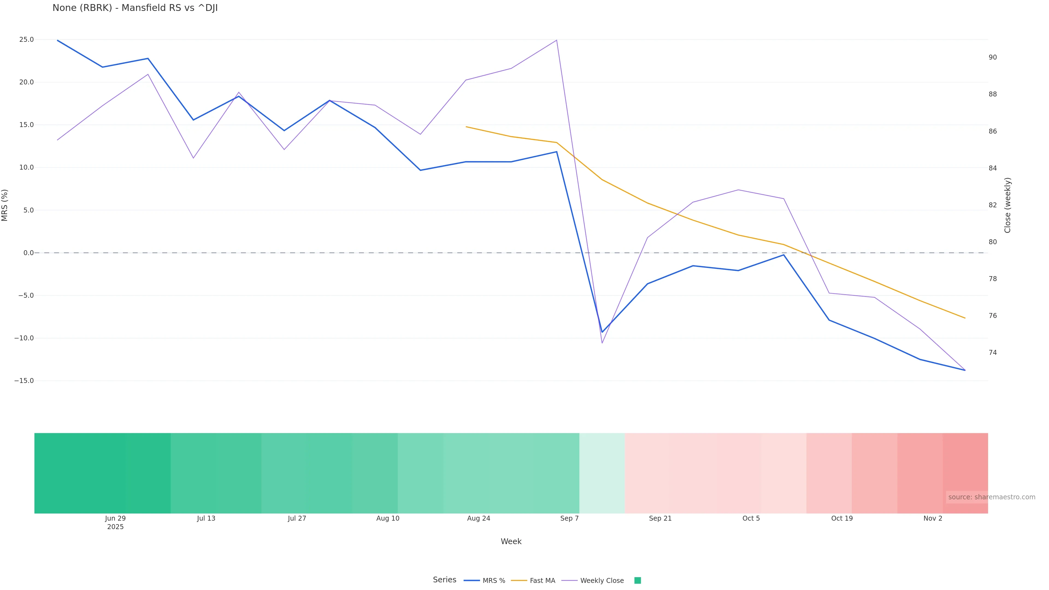Click the Oct 19 week tick label
The image size is (1049, 590).
pos(842,518)
